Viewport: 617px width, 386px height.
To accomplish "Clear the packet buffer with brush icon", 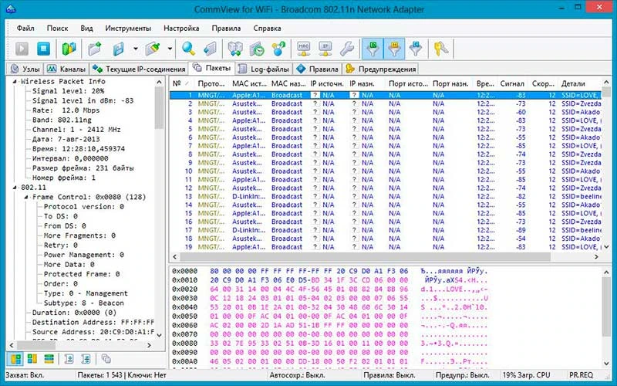I will tap(153, 49).
